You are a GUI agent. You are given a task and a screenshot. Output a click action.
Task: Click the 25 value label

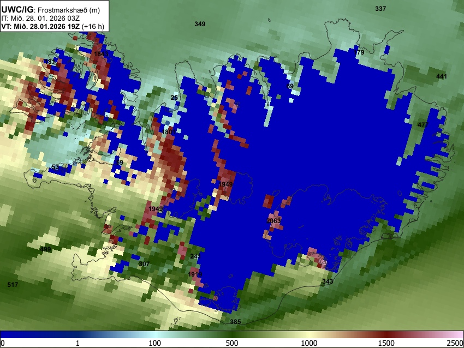[174, 98]
